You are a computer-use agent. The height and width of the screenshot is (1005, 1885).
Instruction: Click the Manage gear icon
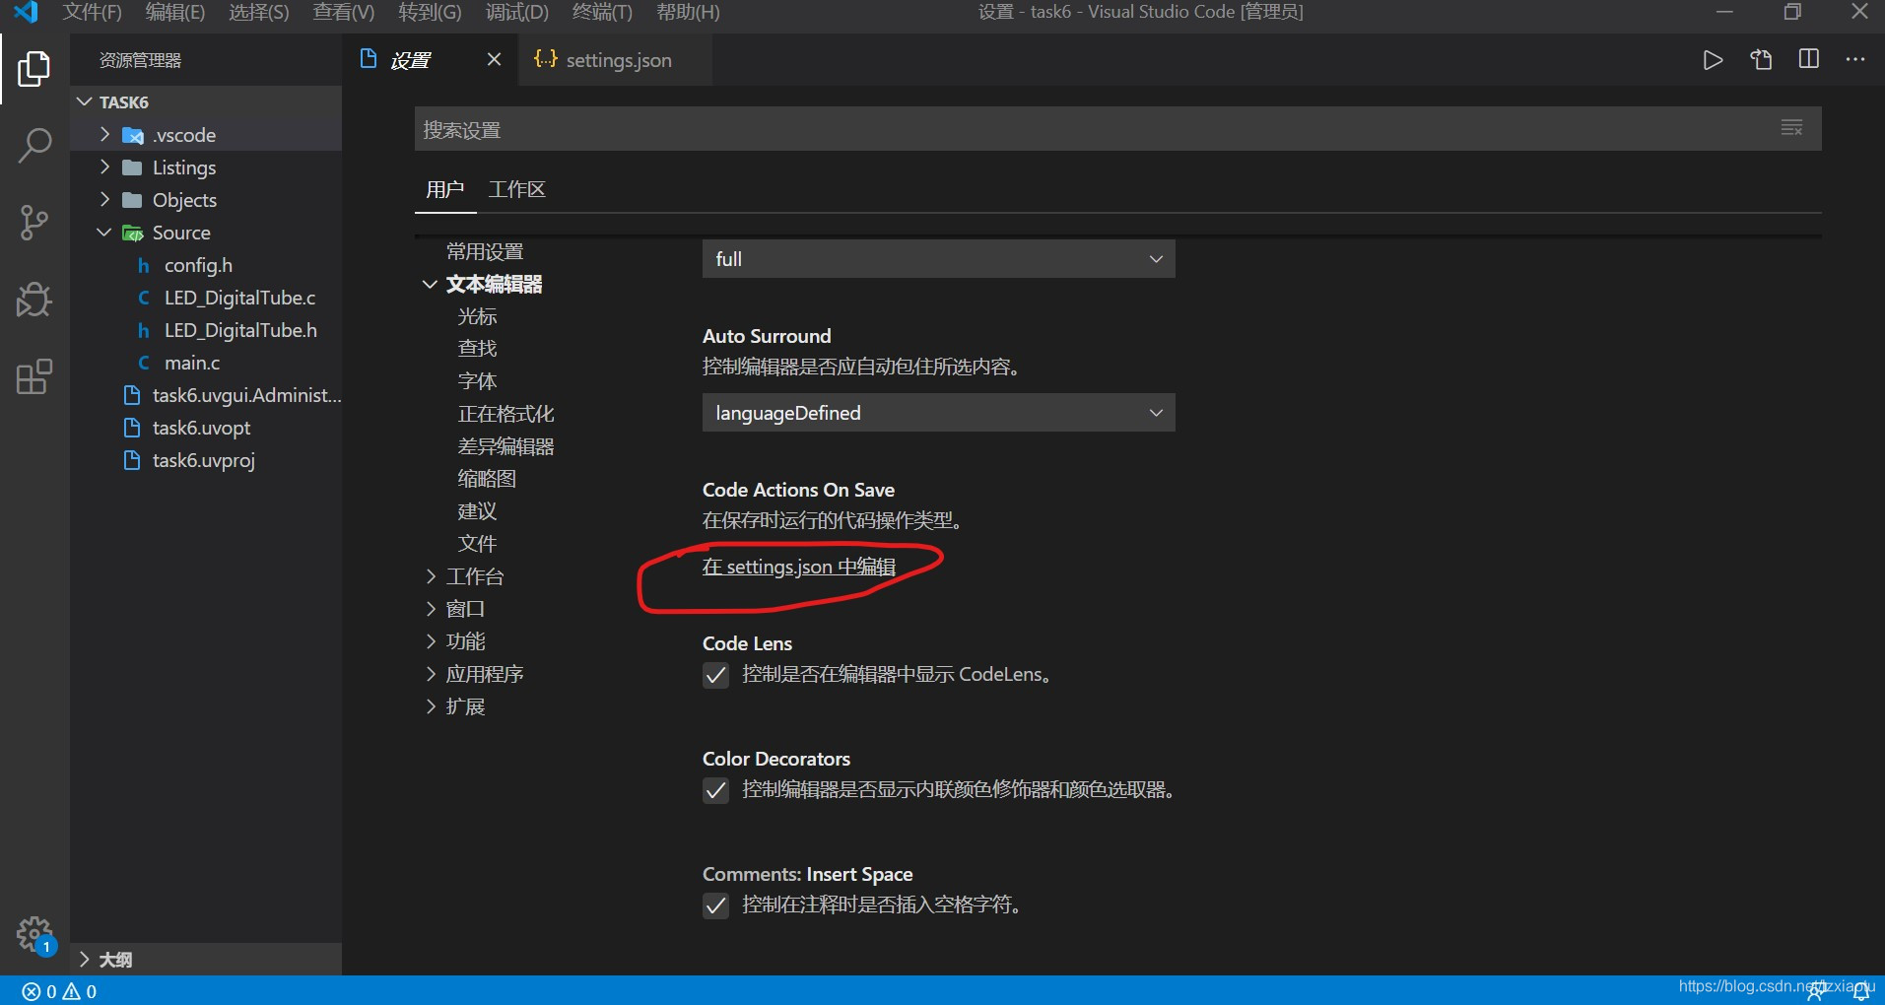[34, 934]
